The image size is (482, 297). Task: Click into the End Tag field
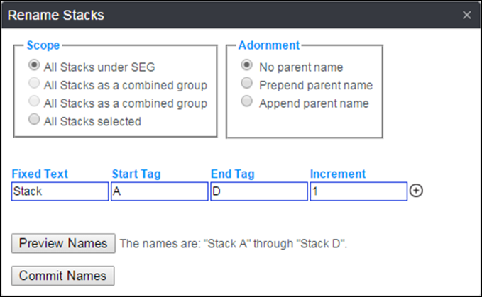pos(258,191)
